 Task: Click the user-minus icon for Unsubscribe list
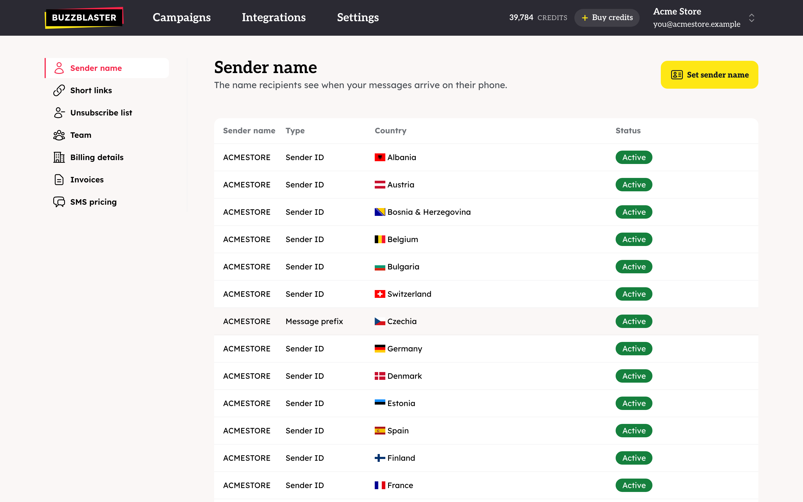59,113
